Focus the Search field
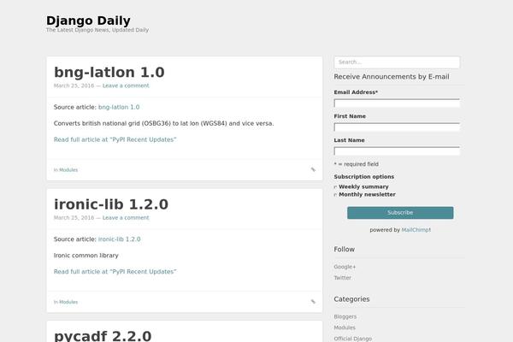 397,62
